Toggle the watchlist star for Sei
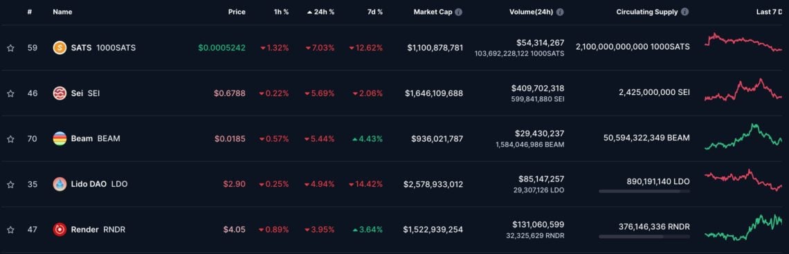 pos(10,93)
